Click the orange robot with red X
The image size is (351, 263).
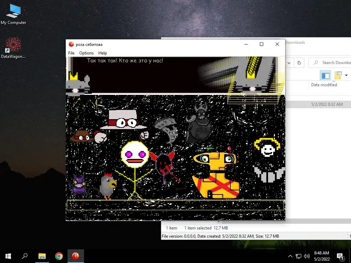click(216, 176)
